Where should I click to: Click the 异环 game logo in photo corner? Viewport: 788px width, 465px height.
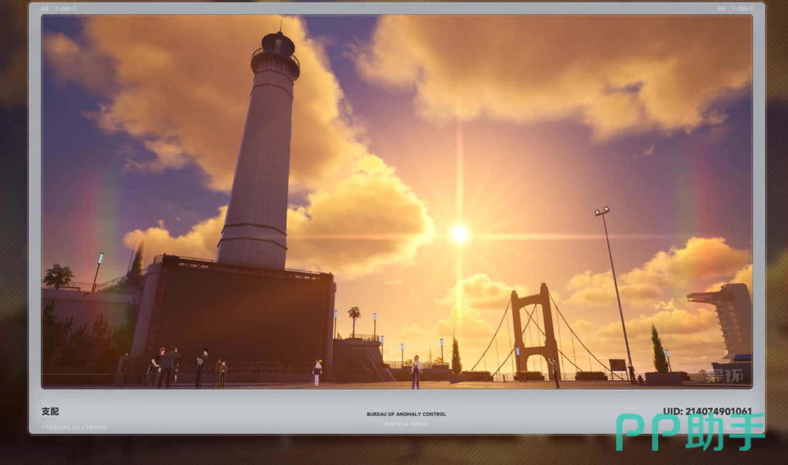(724, 375)
